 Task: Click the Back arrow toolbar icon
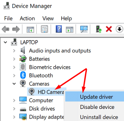point(6,29)
